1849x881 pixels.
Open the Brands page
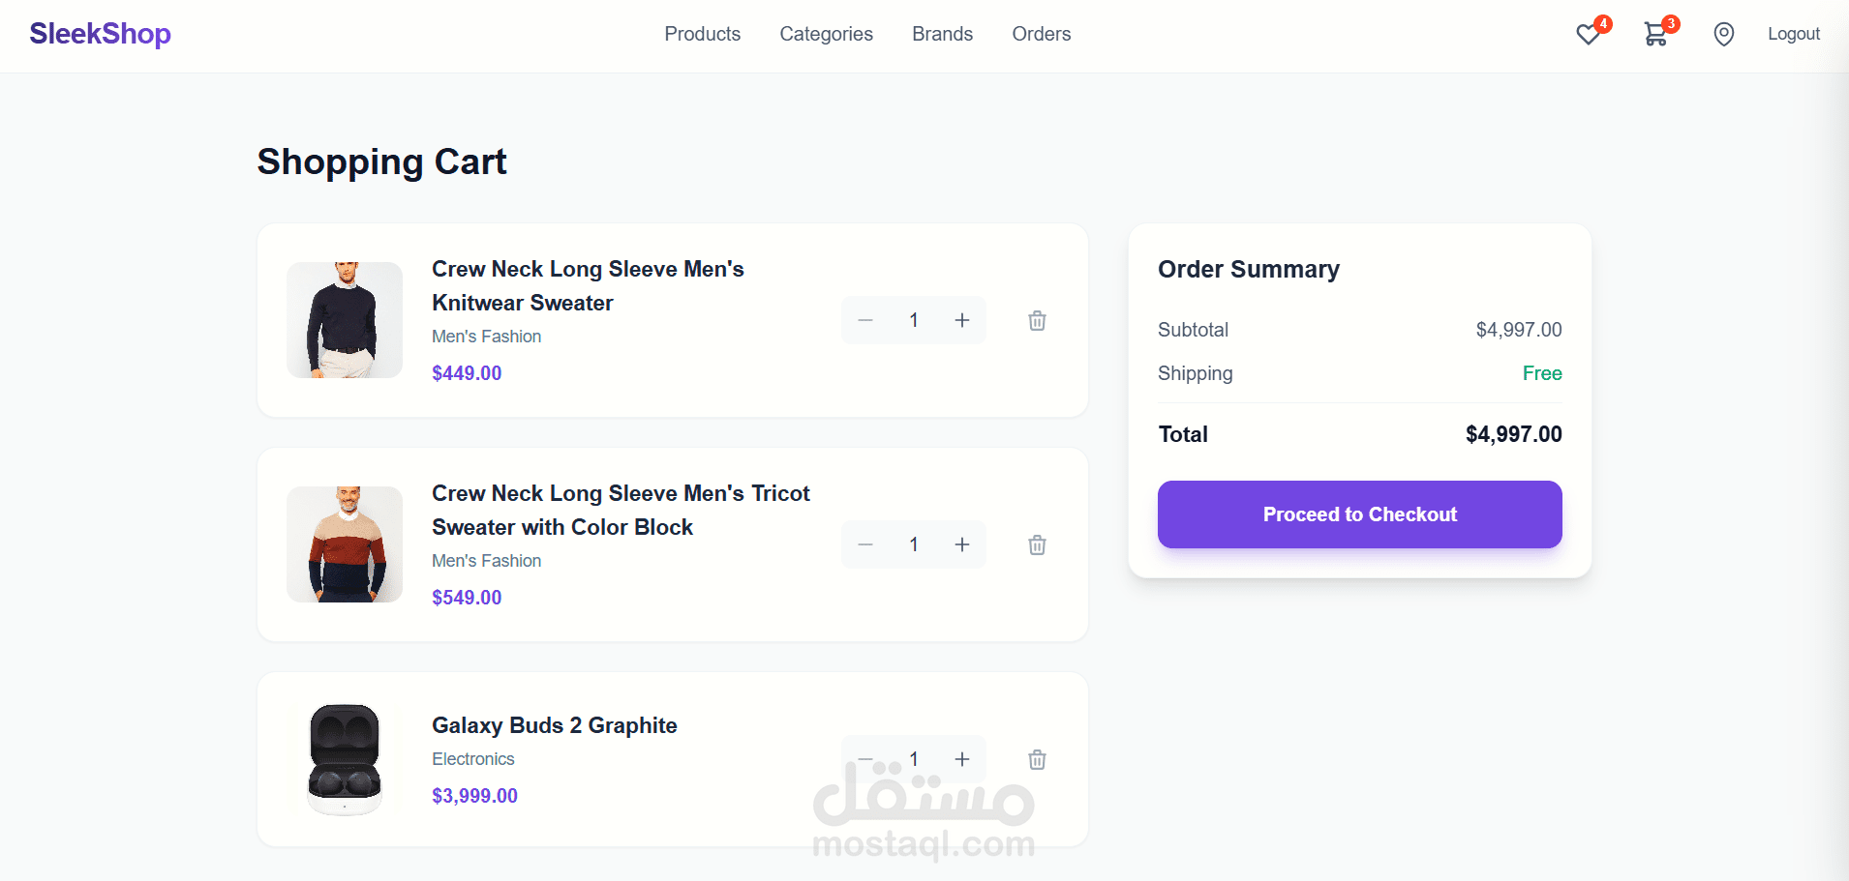point(942,34)
